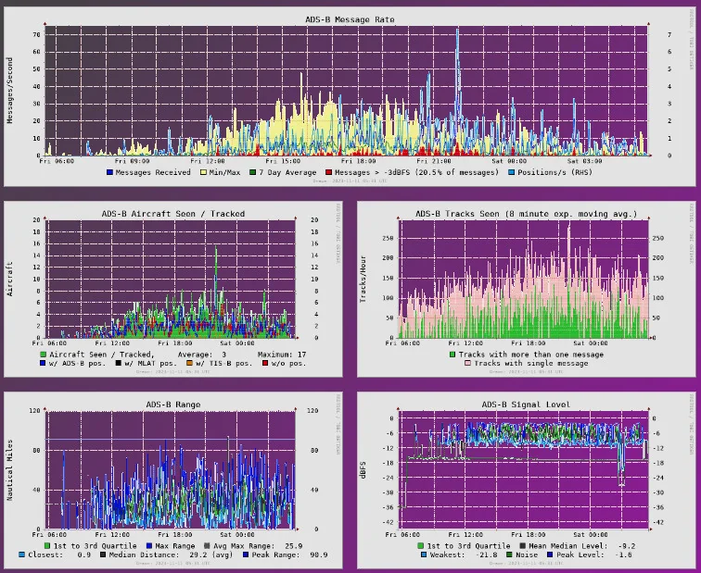Click 'Sat 00:00' label under Range graph
The height and width of the screenshot is (573, 701).
(237, 535)
